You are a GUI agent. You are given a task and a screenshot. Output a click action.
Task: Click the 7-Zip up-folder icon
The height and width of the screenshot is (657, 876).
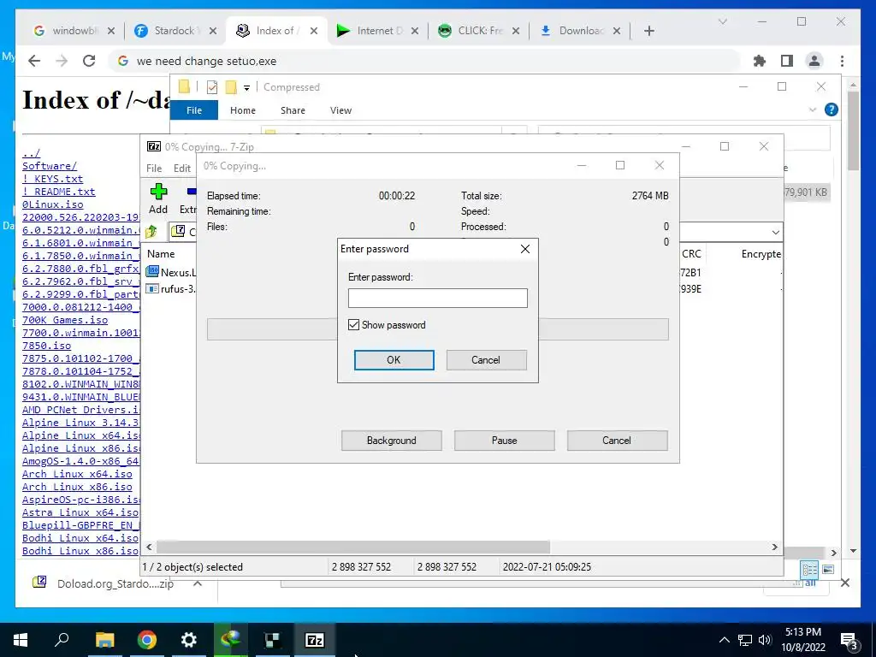(151, 231)
